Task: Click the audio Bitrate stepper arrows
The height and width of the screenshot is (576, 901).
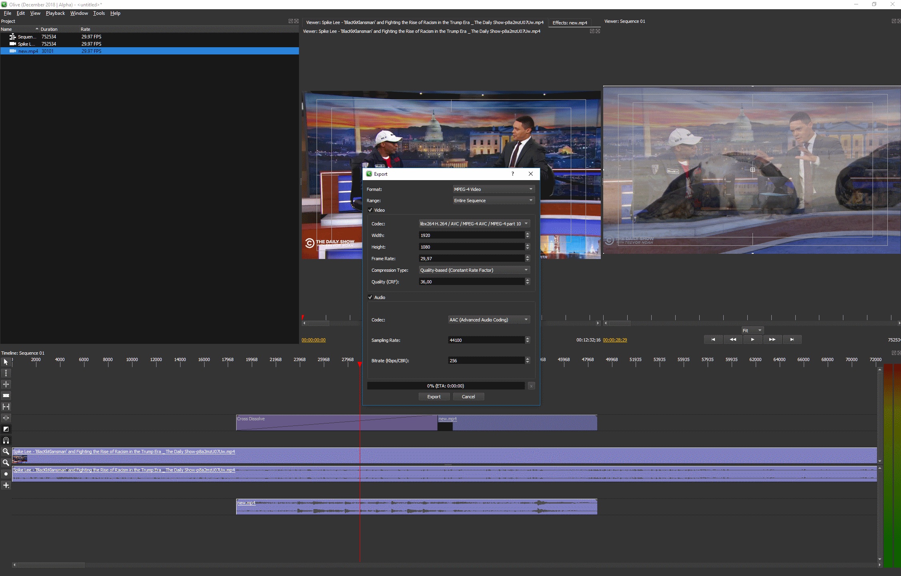Action: tap(527, 360)
